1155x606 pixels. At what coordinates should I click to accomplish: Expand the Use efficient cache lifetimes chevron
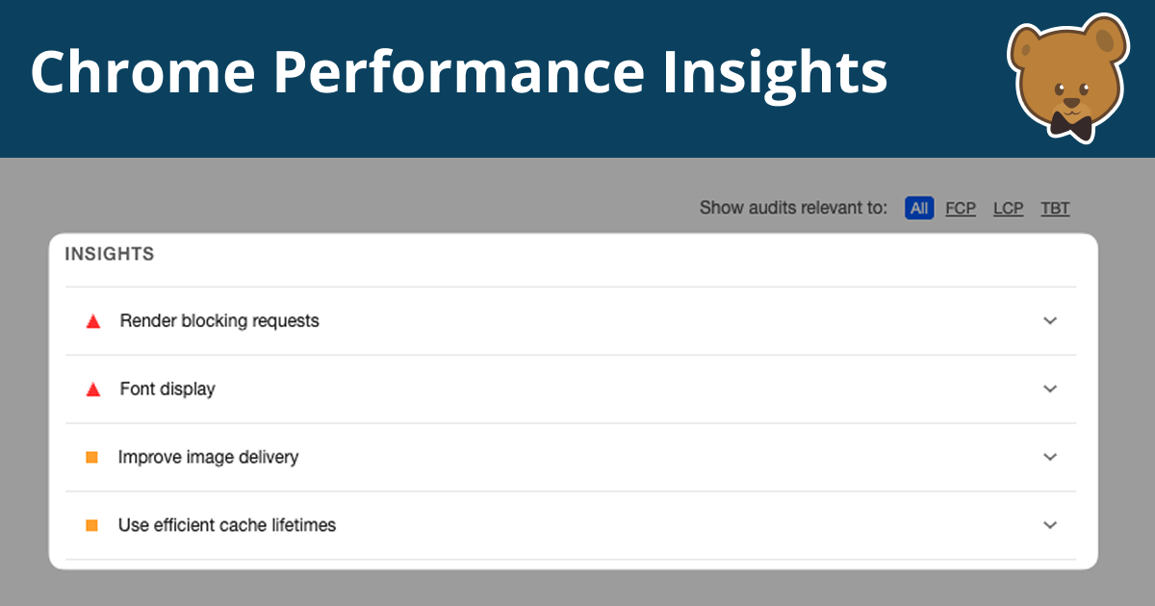[1050, 525]
